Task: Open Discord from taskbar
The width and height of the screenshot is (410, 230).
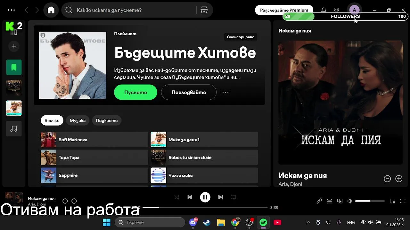Action: (x=193, y=222)
